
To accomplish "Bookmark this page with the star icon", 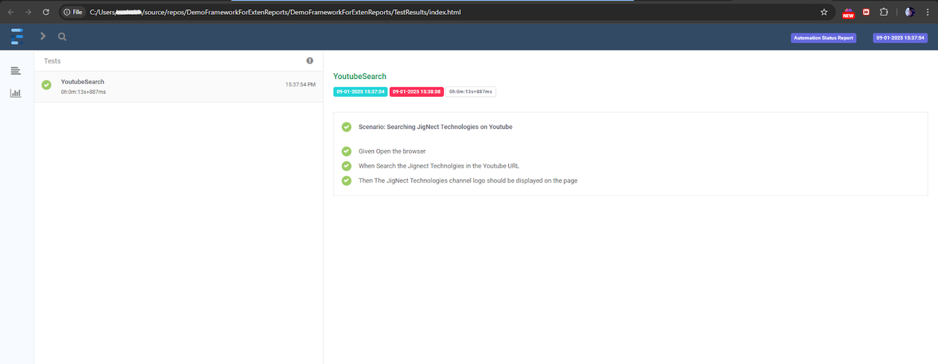I will [824, 12].
